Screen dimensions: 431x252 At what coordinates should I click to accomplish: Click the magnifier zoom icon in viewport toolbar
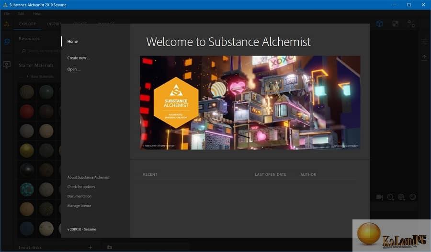click(x=390, y=197)
